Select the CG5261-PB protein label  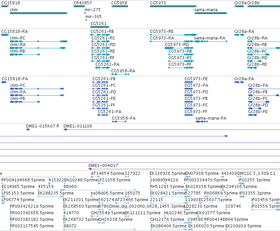coord(104,79)
